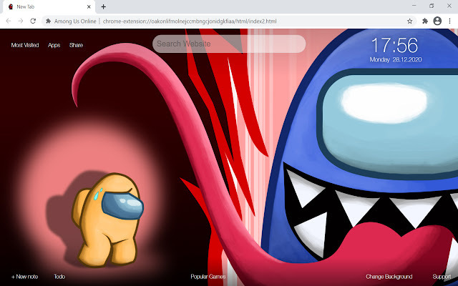Open the Popular Games link
The height and width of the screenshot is (286, 458).
(208, 277)
